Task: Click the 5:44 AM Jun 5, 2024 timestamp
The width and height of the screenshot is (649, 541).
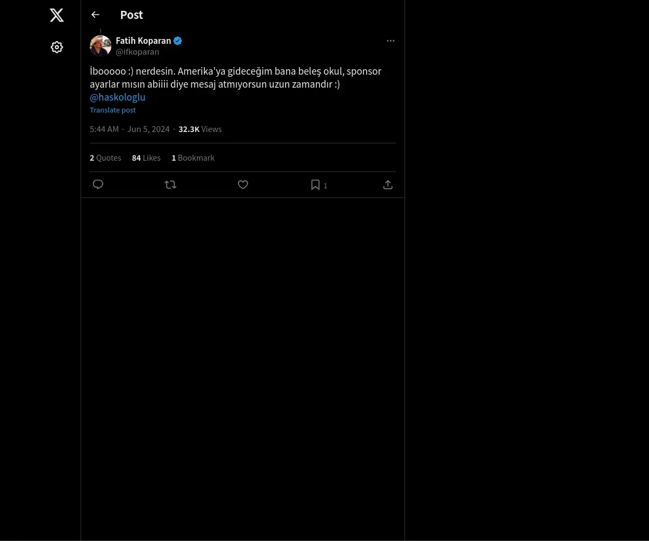Action: pyautogui.click(x=130, y=129)
